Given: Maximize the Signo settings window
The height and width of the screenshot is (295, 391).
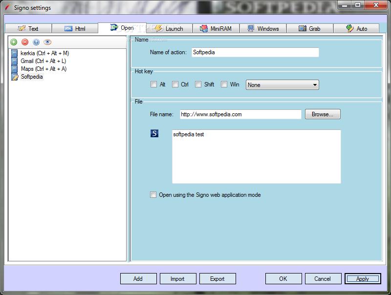Looking at the screenshot, I should click(358, 5).
